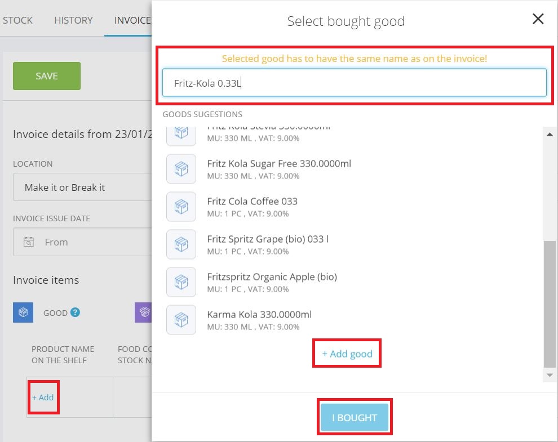
Task: Switch to the STOCK tab
Action: pyautogui.click(x=17, y=20)
